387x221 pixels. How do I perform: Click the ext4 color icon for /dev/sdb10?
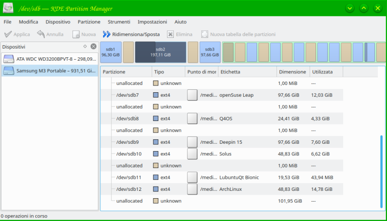point(156,154)
